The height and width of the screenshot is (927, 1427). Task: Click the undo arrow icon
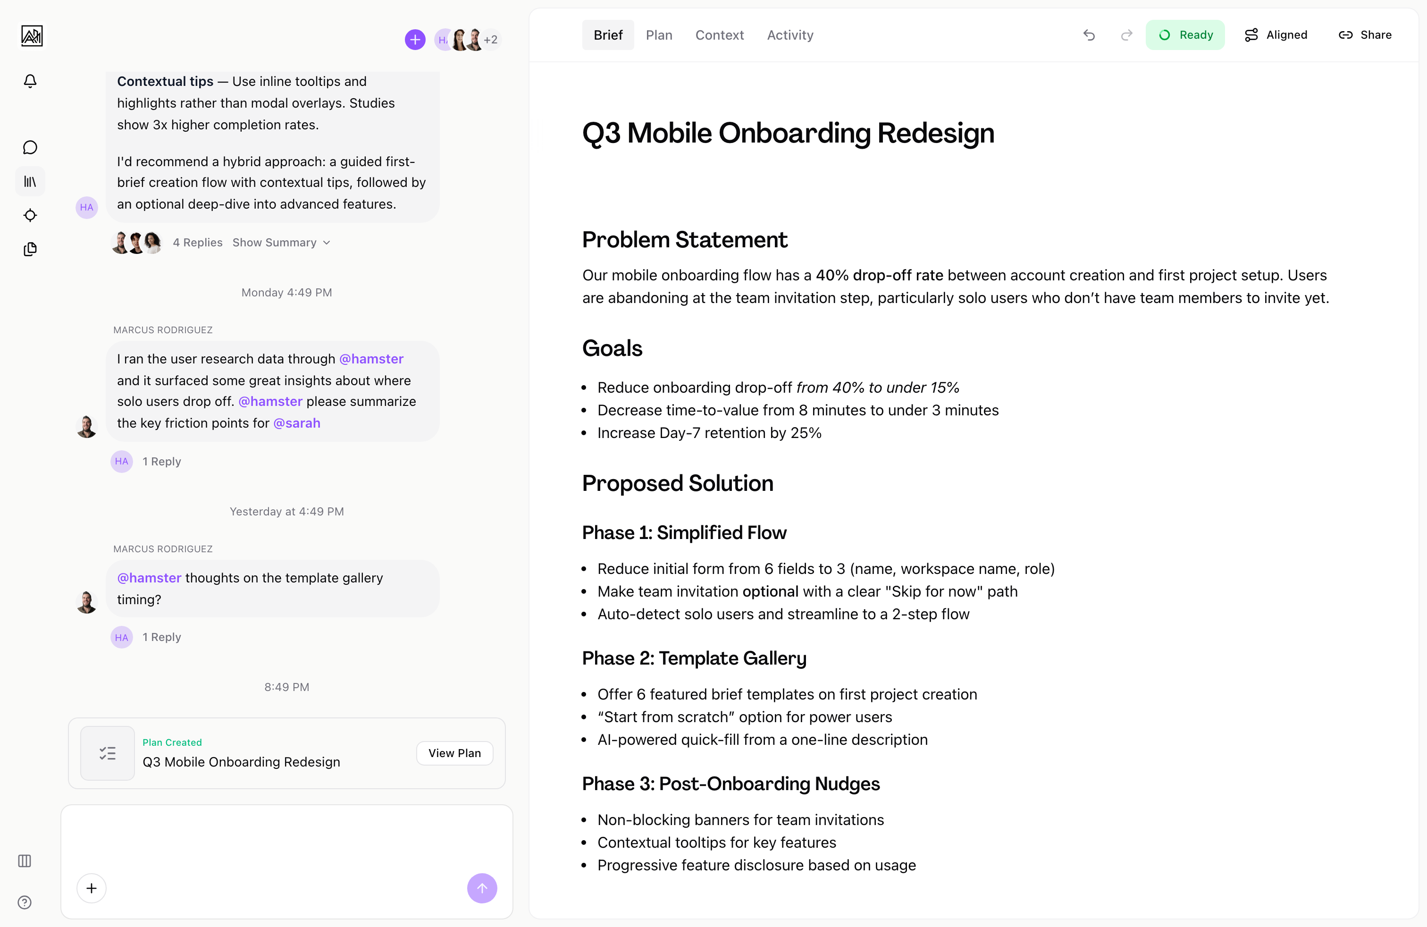tap(1089, 35)
